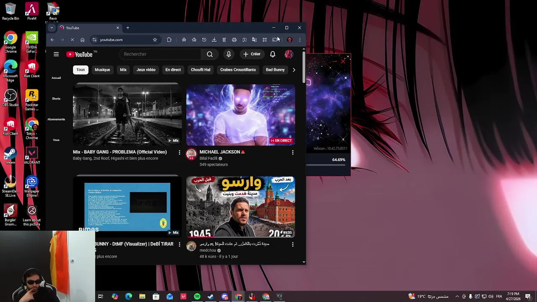Viewport: 537px width, 302px height.
Task: Open the Accueil sidebar item
Action: (56, 78)
